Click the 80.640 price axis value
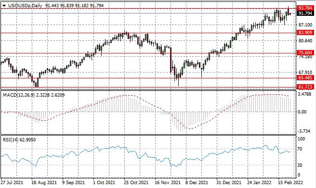The image size is (316, 188). pos(305,40)
